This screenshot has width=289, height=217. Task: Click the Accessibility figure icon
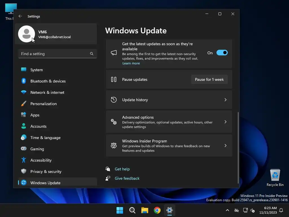24,160
